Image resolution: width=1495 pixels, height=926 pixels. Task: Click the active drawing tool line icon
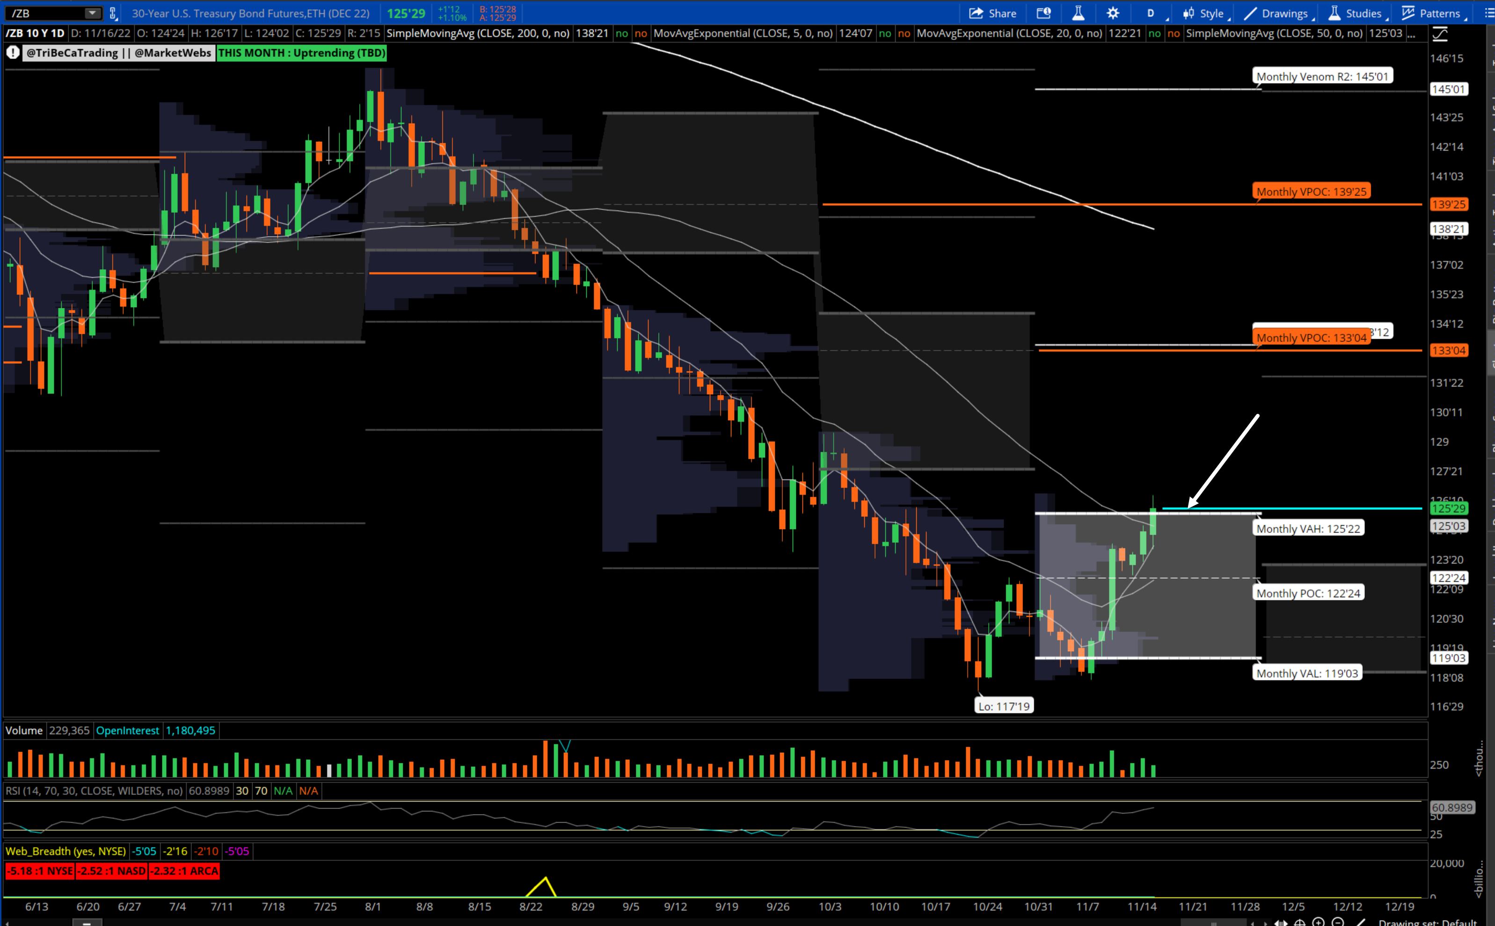click(1360, 922)
